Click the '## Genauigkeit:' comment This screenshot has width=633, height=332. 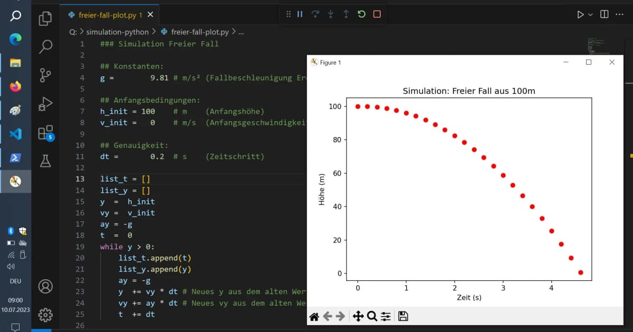coord(133,145)
